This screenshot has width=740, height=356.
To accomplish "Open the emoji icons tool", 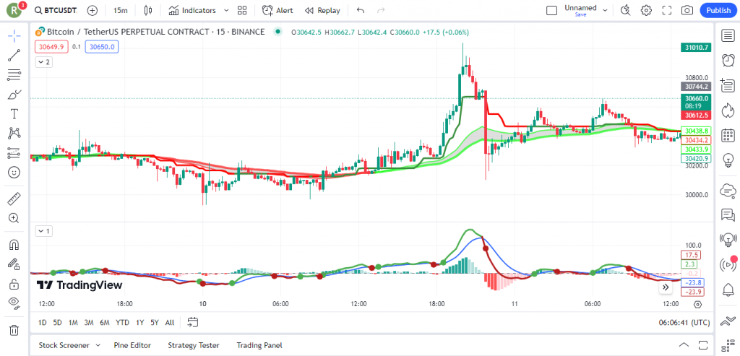I will (14, 173).
